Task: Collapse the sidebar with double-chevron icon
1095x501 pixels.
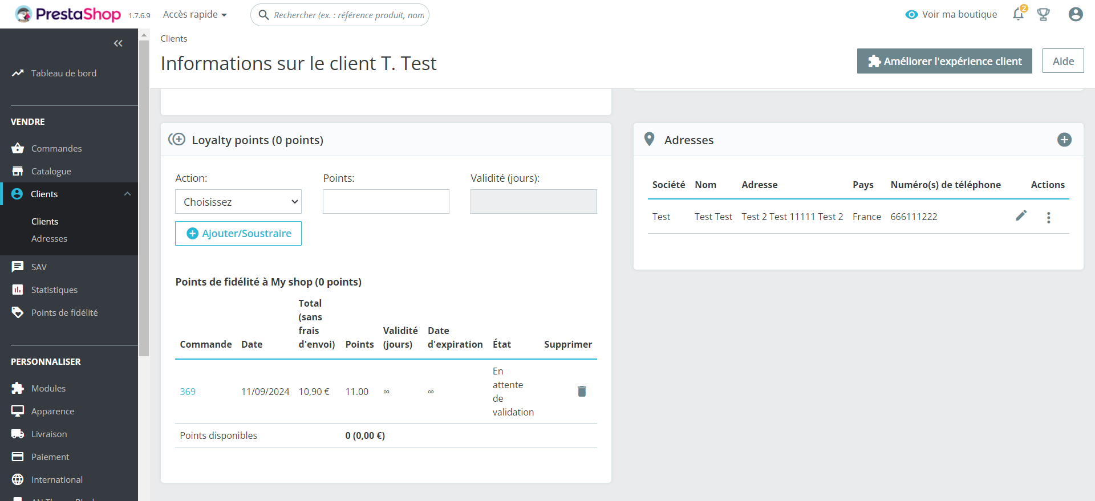Action: 118,43
